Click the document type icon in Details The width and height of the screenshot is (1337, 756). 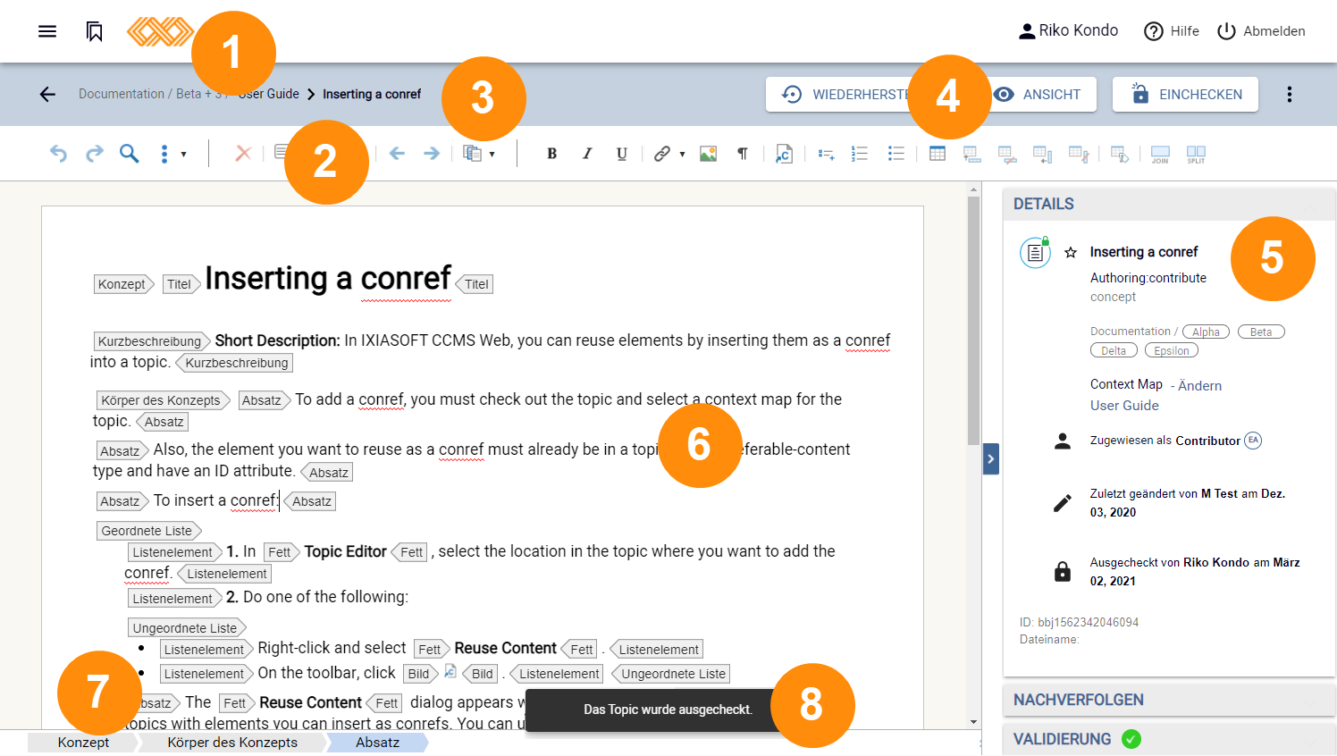click(x=1035, y=253)
